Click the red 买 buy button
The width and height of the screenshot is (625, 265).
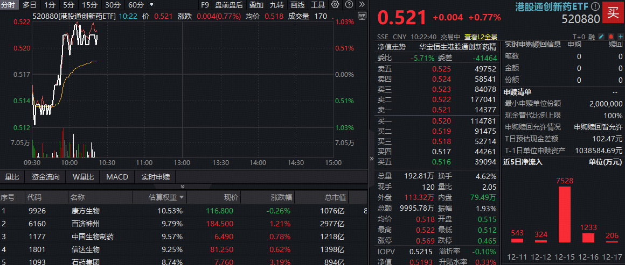[613, 12]
